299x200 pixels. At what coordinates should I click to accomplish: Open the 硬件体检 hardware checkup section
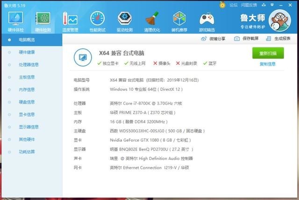coord(15,21)
